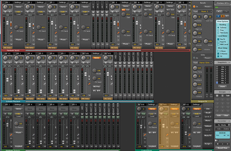Screen dimensions: 231x151
Task: Click the Talkback button
Action: [x=208, y=126]
